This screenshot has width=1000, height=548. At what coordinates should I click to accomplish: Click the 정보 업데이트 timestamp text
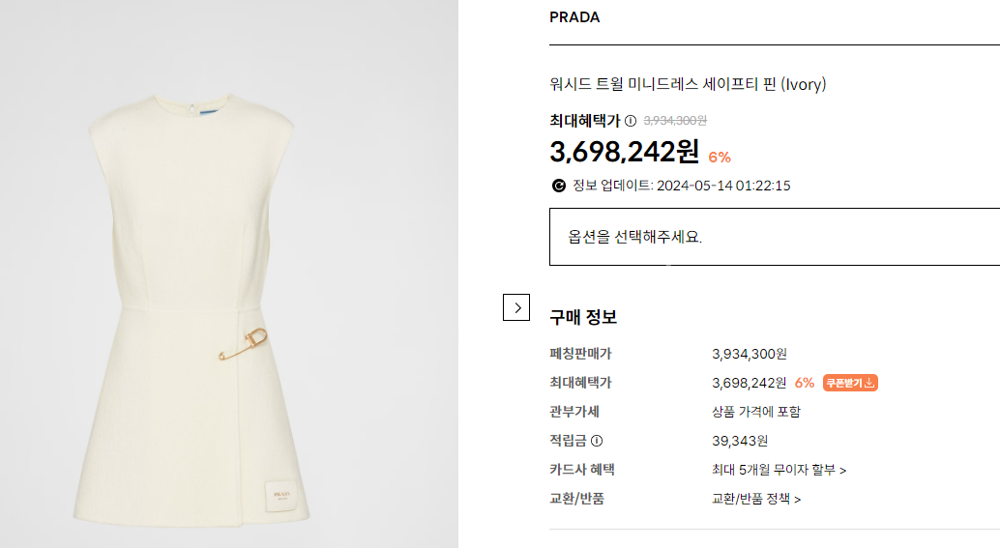pos(681,186)
